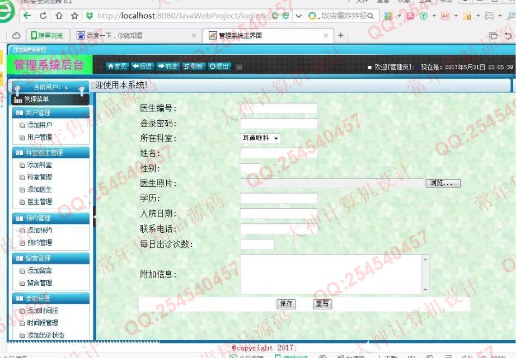Image resolution: width=516 pixels, height=358 pixels.
Task: Bookmark page with the star icon
Action: (74, 16)
